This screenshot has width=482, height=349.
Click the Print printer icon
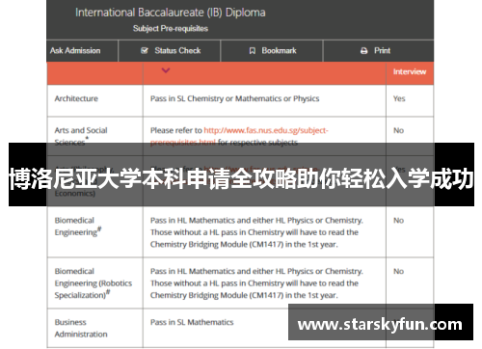[363, 50]
